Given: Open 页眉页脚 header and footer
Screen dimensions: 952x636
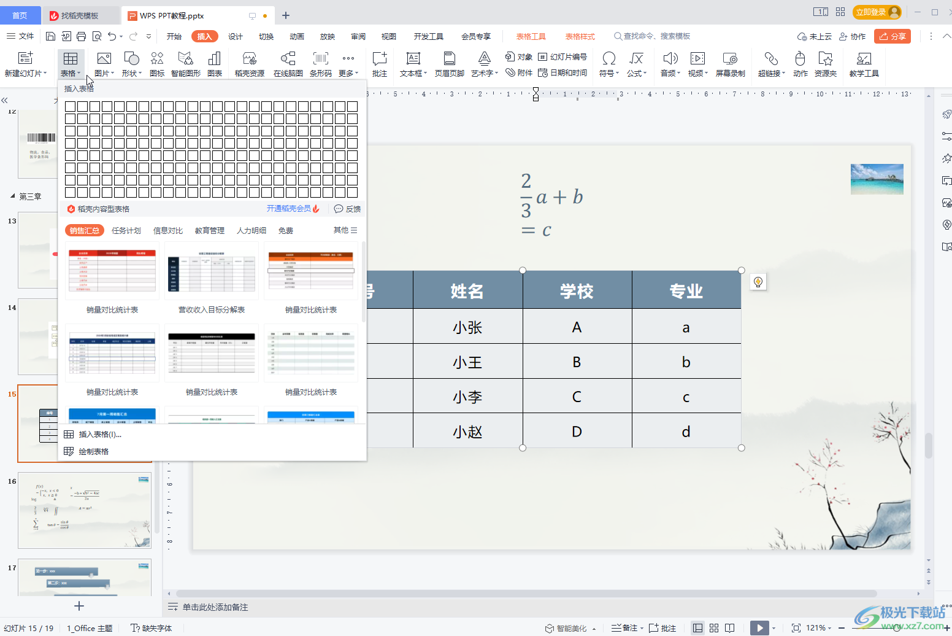Looking at the screenshot, I should point(450,64).
